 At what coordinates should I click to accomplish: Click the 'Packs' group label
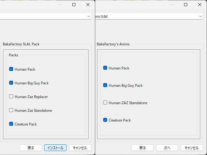13,55
